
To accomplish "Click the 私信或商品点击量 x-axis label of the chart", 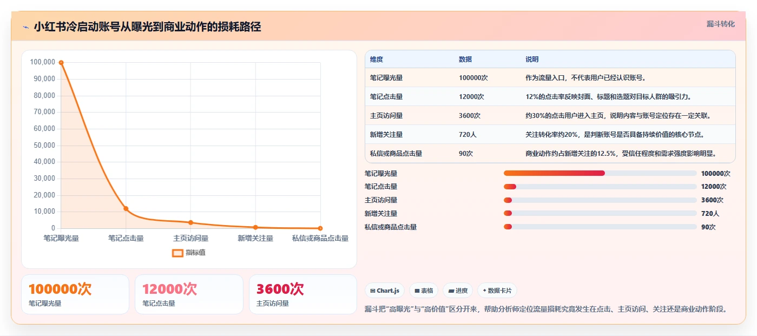I will pos(320,238).
